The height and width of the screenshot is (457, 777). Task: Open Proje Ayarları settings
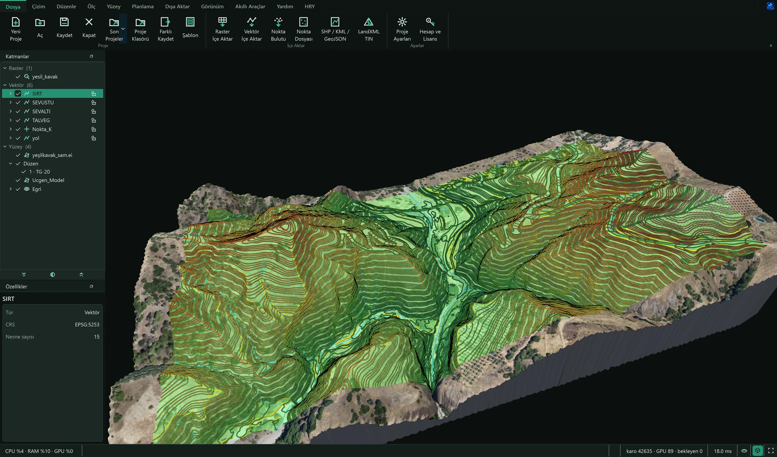click(x=402, y=29)
